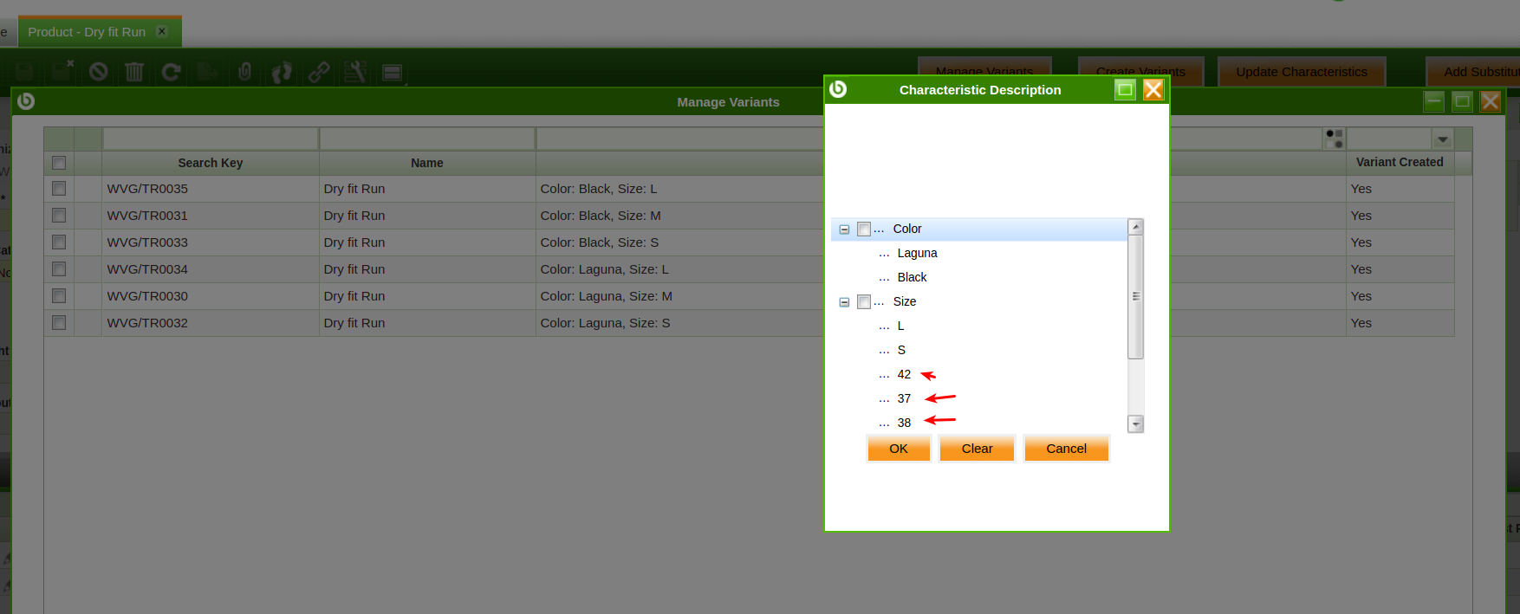The height and width of the screenshot is (614, 1520).
Task: Click the OK button
Action: coord(899,449)
